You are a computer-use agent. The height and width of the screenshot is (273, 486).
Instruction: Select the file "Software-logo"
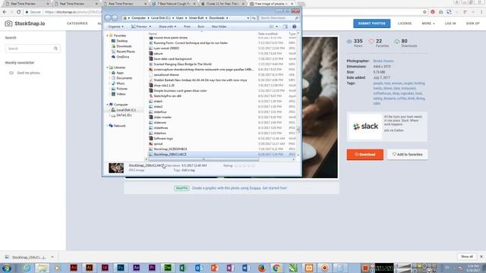coord(163,138)
